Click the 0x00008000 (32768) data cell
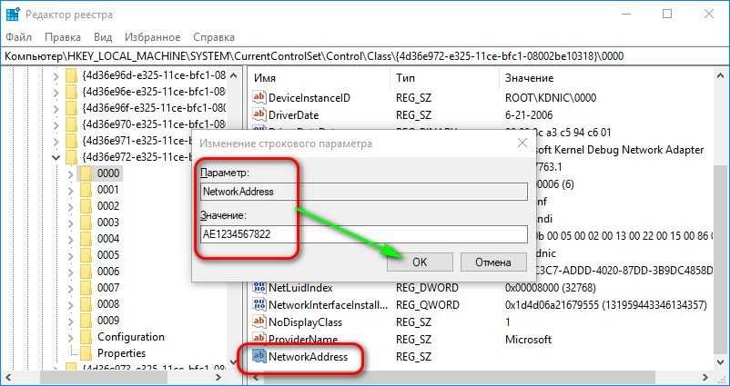The image size is (730, 386). coord(551,288)
